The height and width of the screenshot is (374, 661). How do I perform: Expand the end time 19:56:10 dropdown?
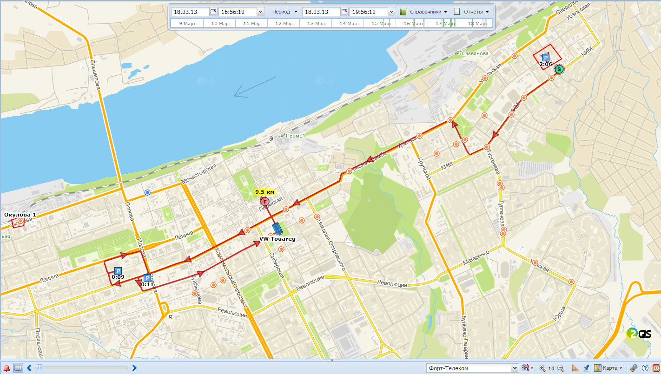point(391,12)
